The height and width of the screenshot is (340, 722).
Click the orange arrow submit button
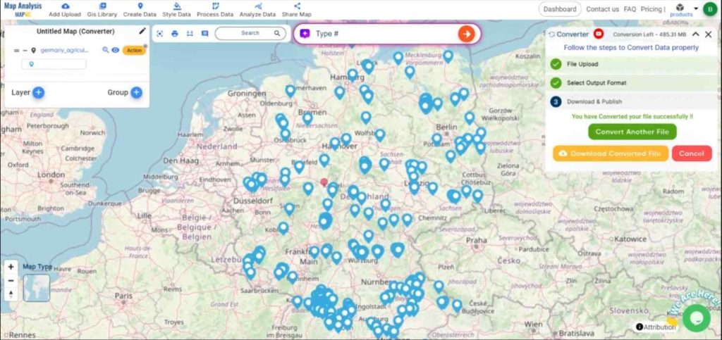click(x=465, y=34)
